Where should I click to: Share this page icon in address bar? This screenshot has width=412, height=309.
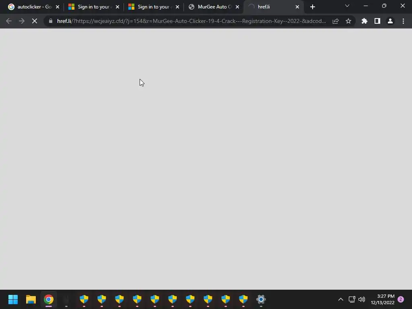336,21
